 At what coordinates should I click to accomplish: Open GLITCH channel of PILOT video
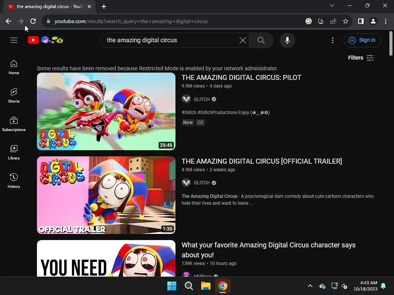[x=202, y=99]
